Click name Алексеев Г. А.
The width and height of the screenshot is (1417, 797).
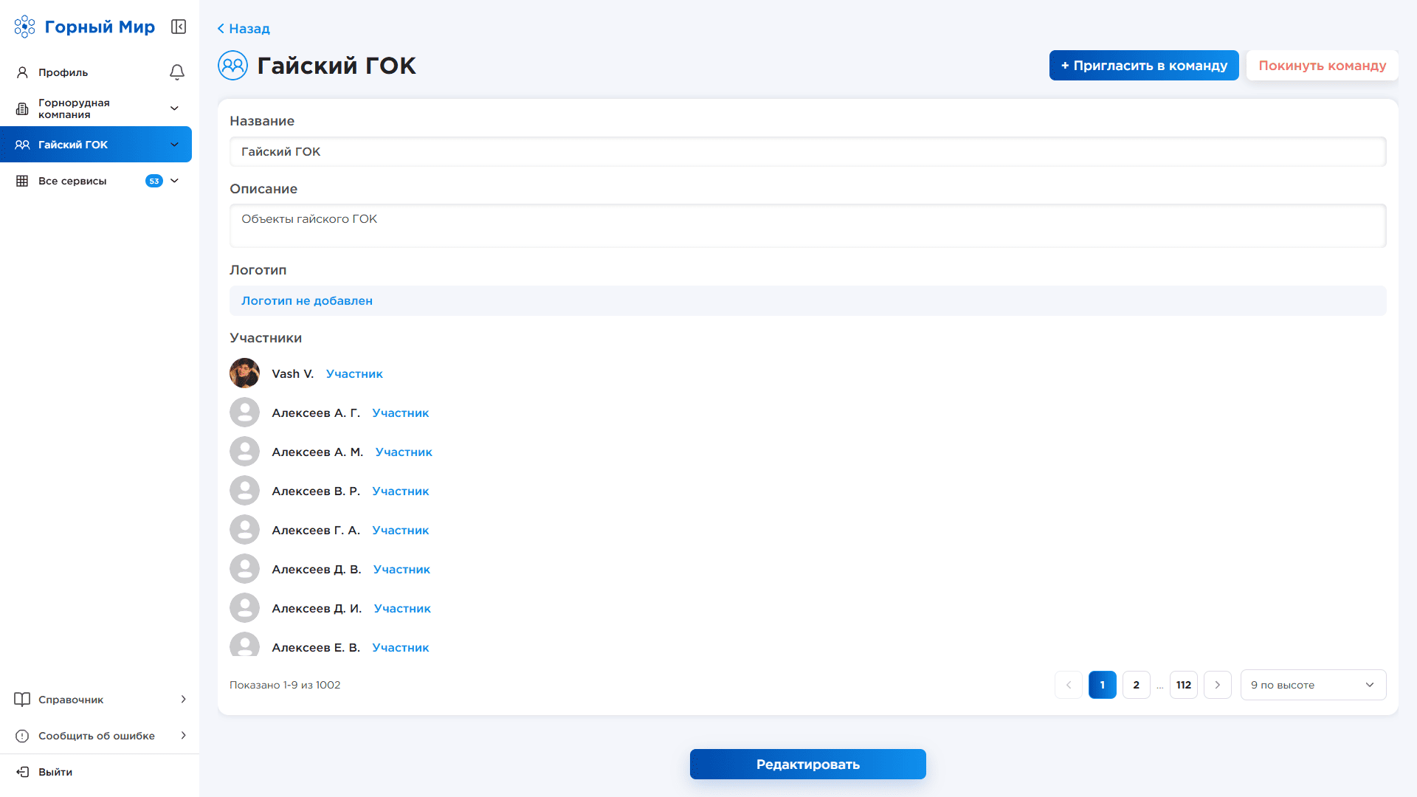tap(316, 530)
